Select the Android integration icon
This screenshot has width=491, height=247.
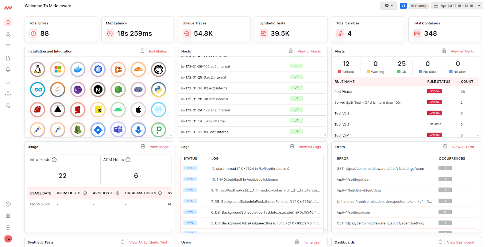click(118, 110)
